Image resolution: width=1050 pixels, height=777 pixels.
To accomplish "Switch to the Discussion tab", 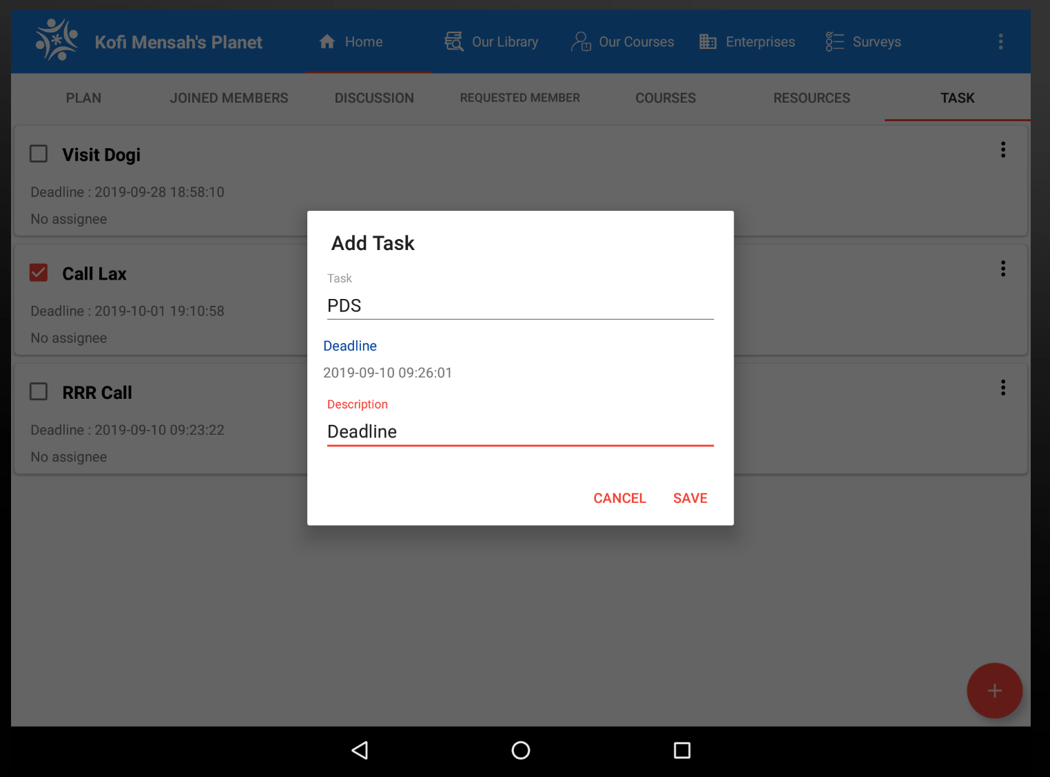I will 374,98.
